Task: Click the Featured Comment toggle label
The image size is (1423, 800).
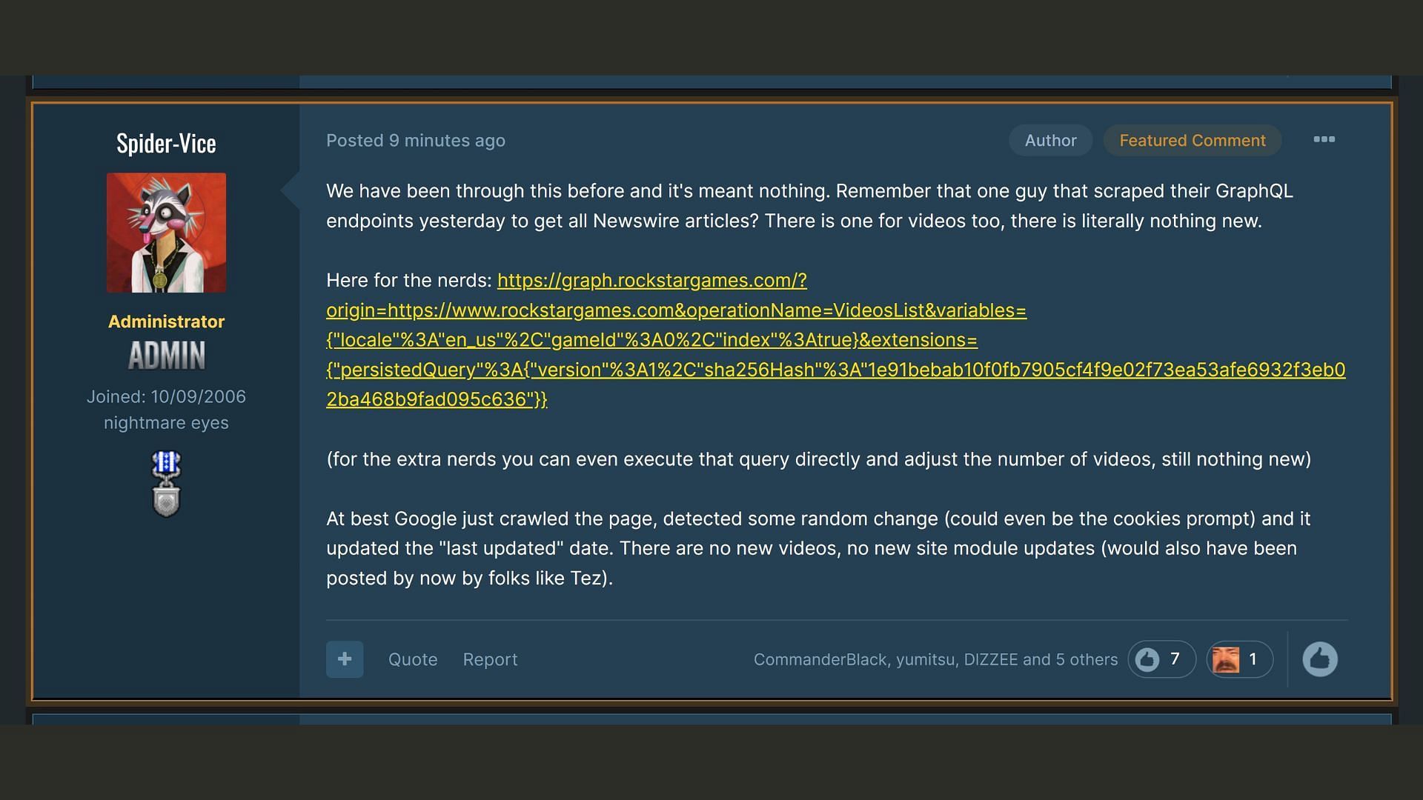Action: 1193,139
